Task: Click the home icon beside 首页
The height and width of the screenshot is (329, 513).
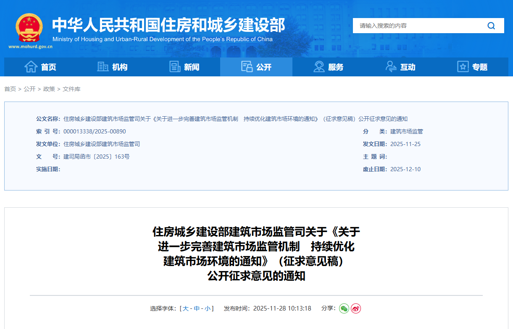Action: point(31,66)
